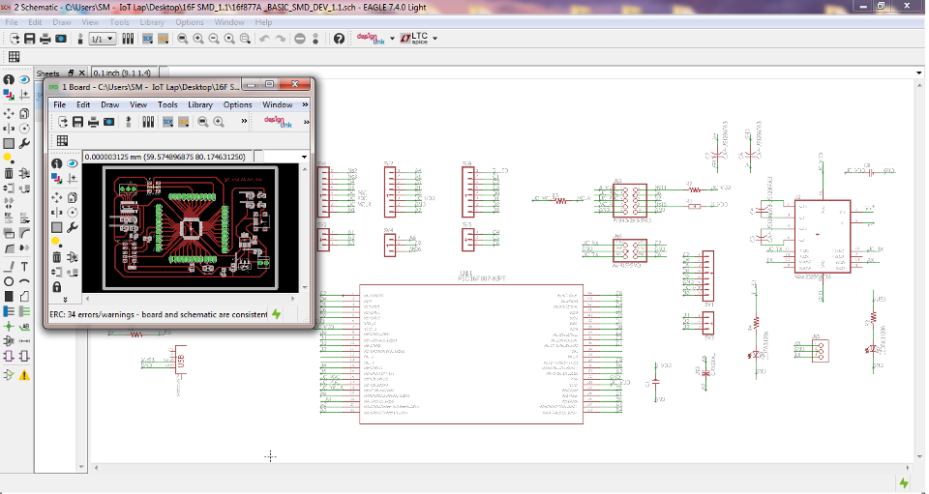Image resolution: width=929 pixels, height=494 pixels.
Task: Click Save icon in Schematic main toolbar
Action: pyautogui.click(x=29, y=39)
